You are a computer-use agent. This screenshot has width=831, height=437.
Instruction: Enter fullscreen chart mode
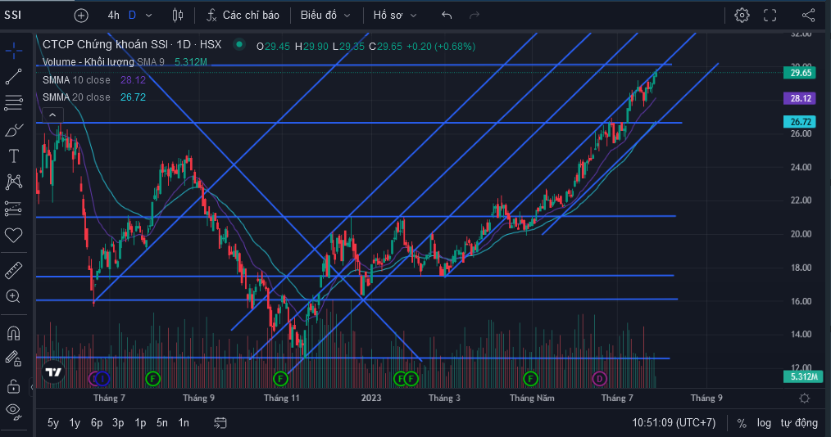pyautogui.click(x=770, y=16)
